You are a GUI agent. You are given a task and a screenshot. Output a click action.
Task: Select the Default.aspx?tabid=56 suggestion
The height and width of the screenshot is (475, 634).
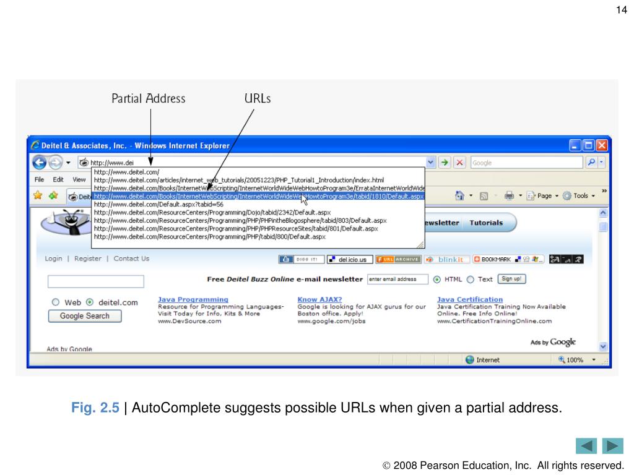coord(258,204)
